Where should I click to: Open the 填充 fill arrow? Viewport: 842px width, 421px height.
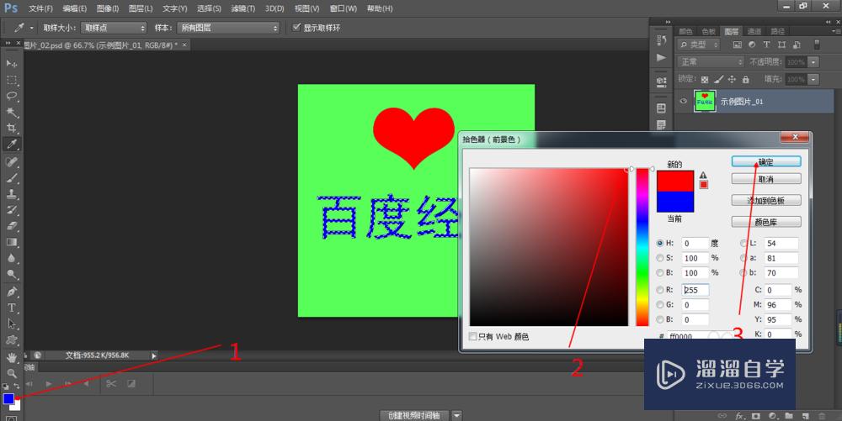point(813,79)
